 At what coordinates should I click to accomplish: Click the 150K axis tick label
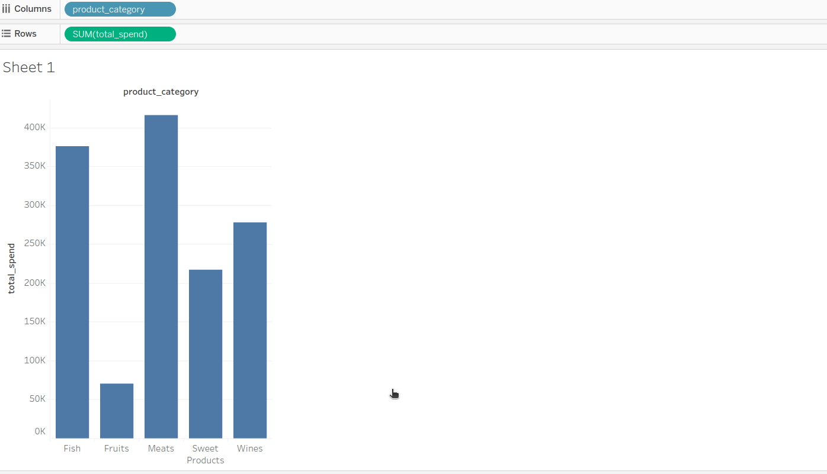pyautogui.click(x=35, y=321)
